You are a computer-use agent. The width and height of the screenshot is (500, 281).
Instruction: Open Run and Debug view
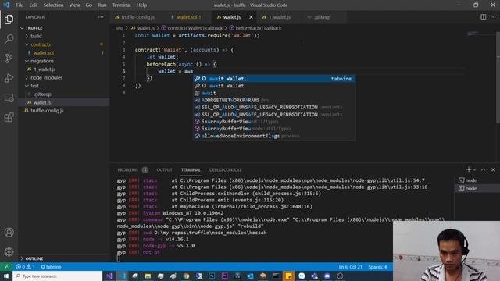tap(9, 78)
